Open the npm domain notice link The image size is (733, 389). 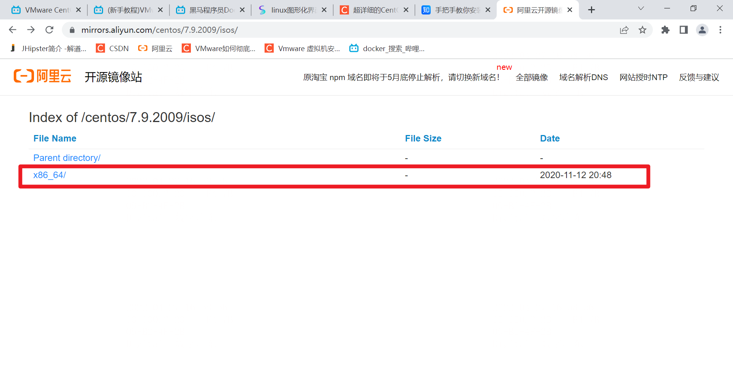[x=401, y=77]
